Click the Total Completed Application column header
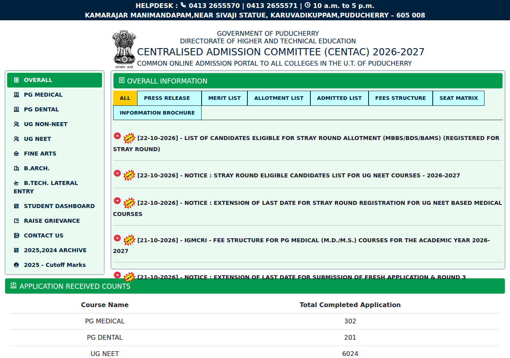This screenshot has height=358, width=510. (x=350, y=305)
